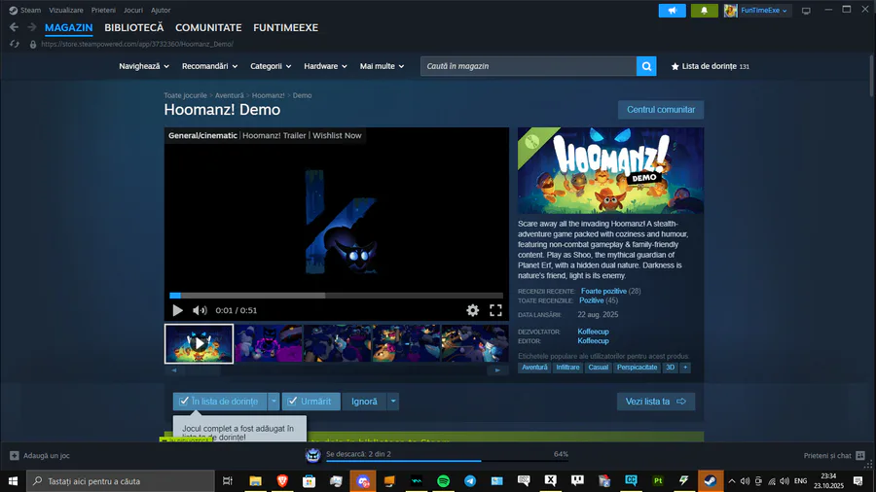
Task: Go back with the navigation back arrow
Action: 14,27
